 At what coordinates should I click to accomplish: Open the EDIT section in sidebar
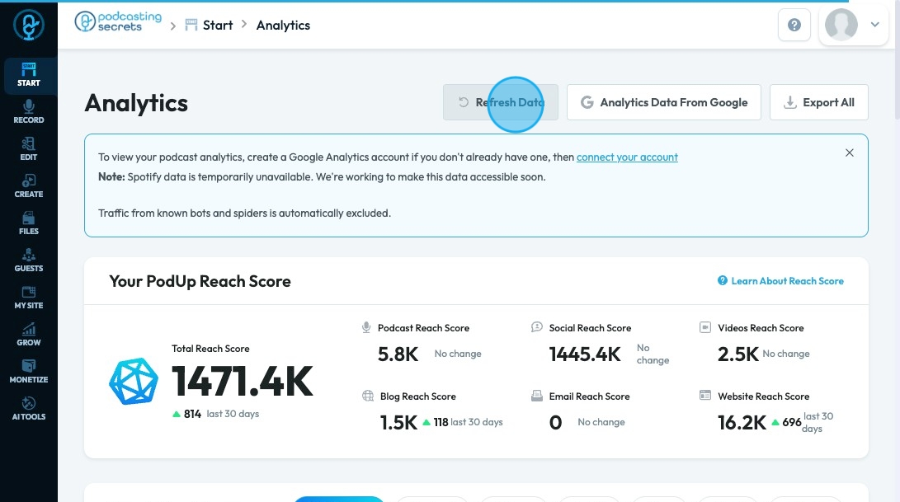[29, 149]
